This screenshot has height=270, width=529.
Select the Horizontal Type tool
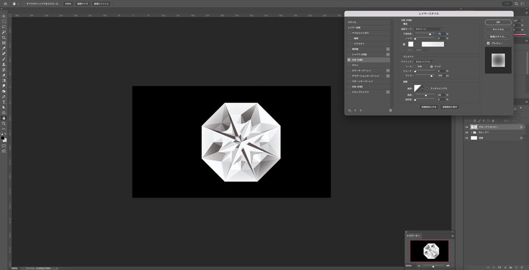(4, 102)
